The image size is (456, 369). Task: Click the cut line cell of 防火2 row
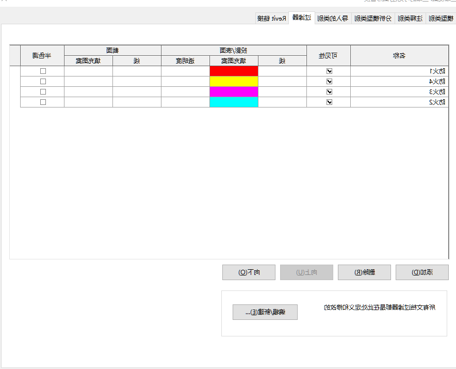(137, 102)
